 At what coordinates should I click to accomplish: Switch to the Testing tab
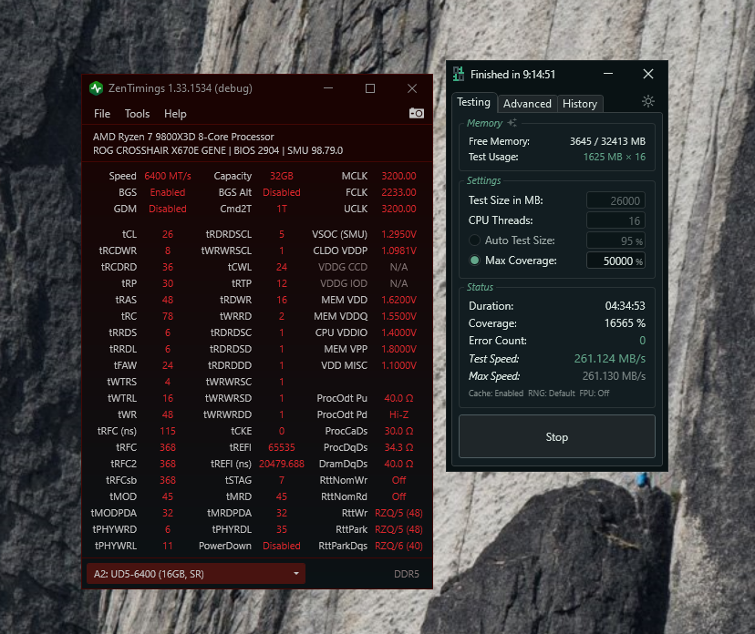tap(474, 102)
